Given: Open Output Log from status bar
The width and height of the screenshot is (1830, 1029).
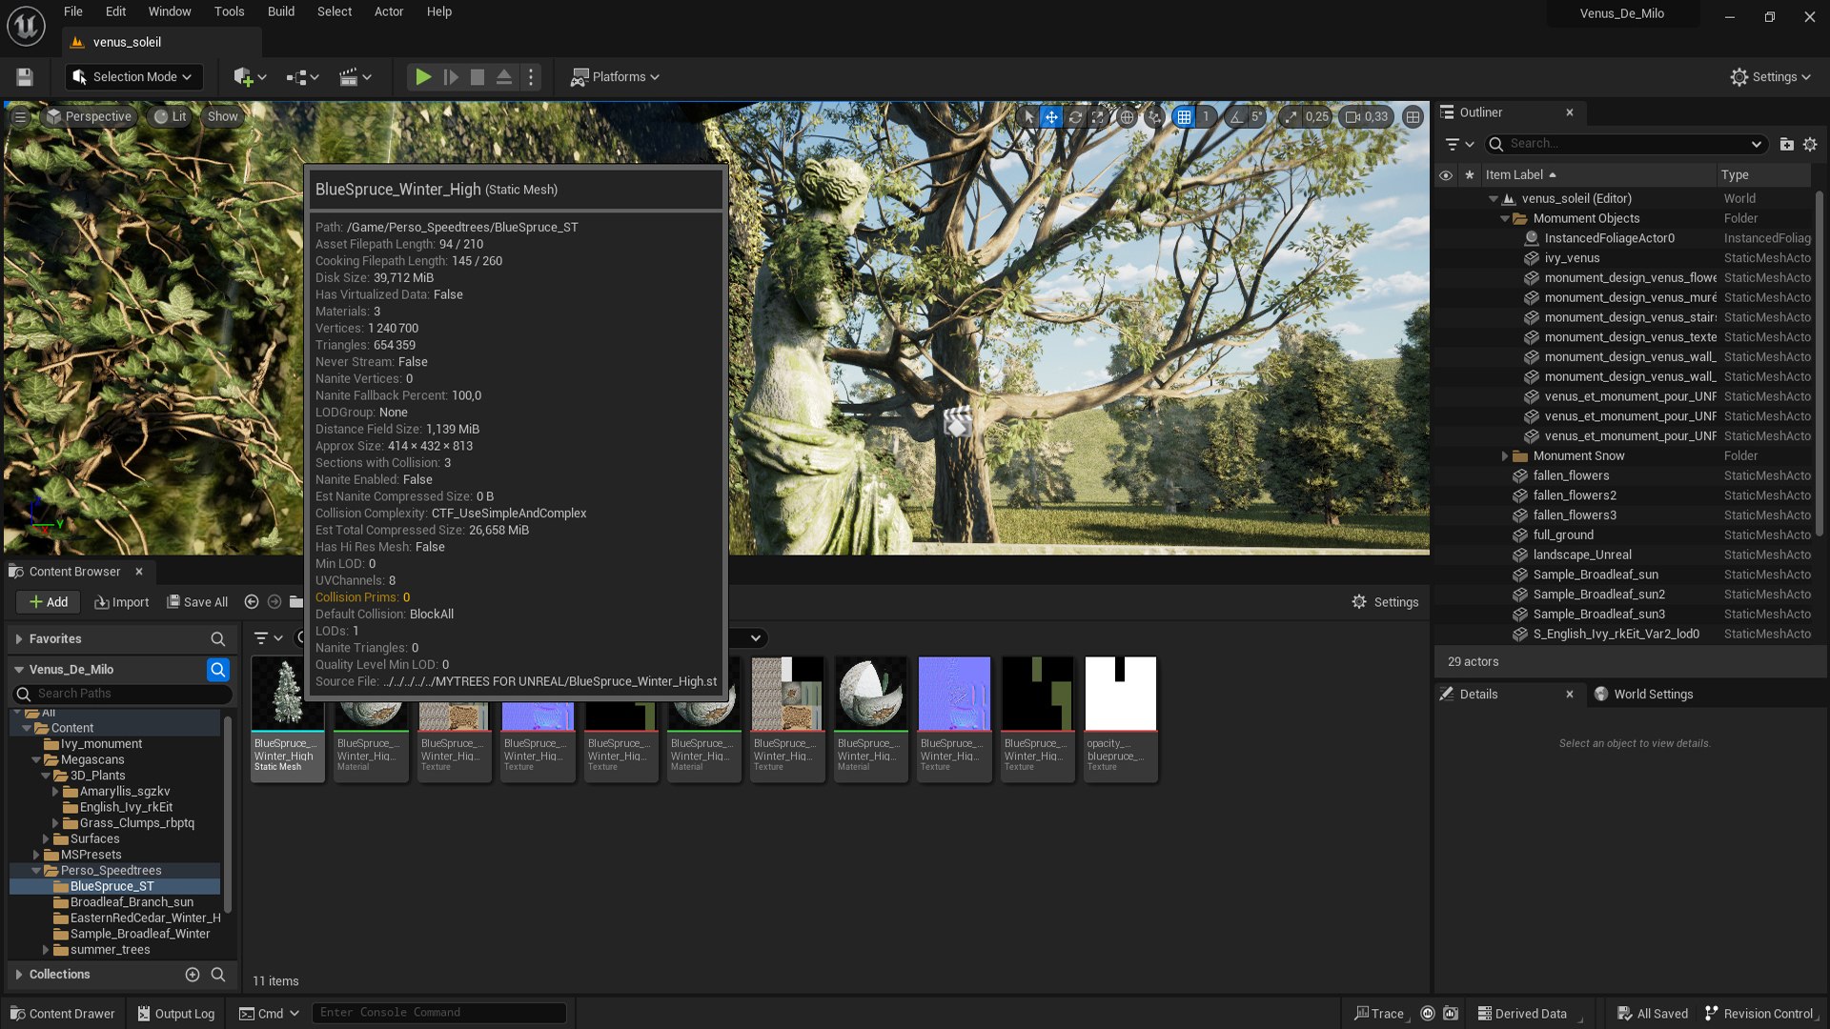Looking at the screenshot, I should [x=176, y=1014].
